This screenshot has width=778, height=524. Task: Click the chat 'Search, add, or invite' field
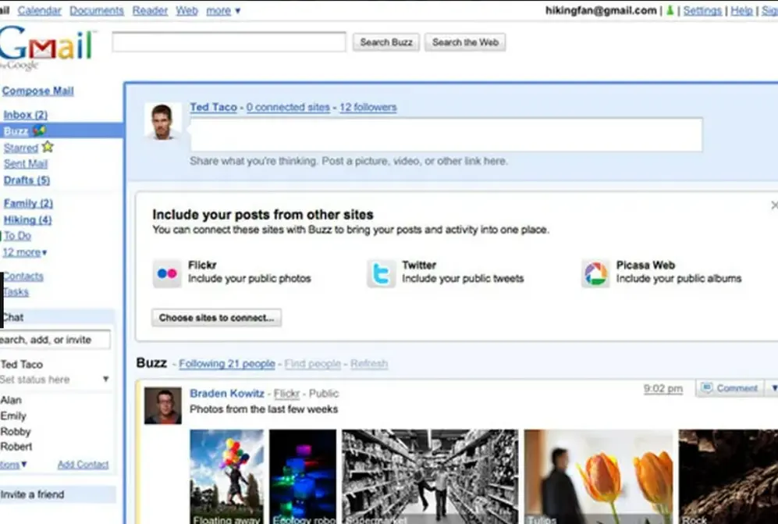54,340
